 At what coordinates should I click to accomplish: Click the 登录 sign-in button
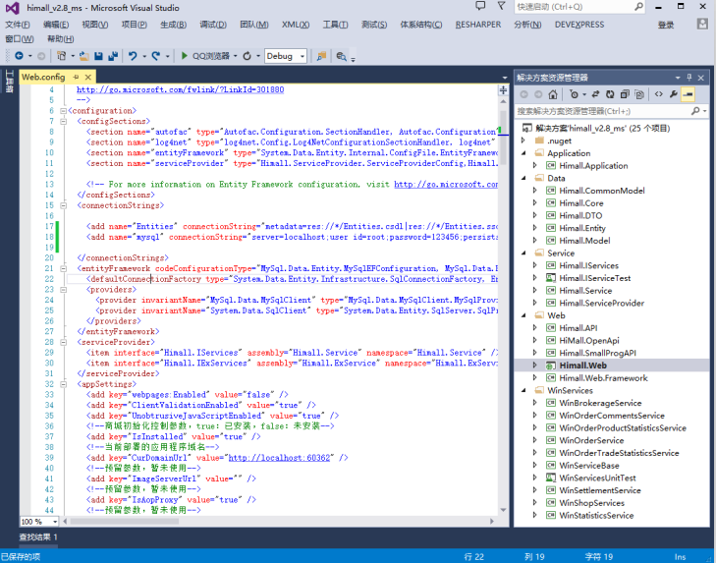(666, 25)
